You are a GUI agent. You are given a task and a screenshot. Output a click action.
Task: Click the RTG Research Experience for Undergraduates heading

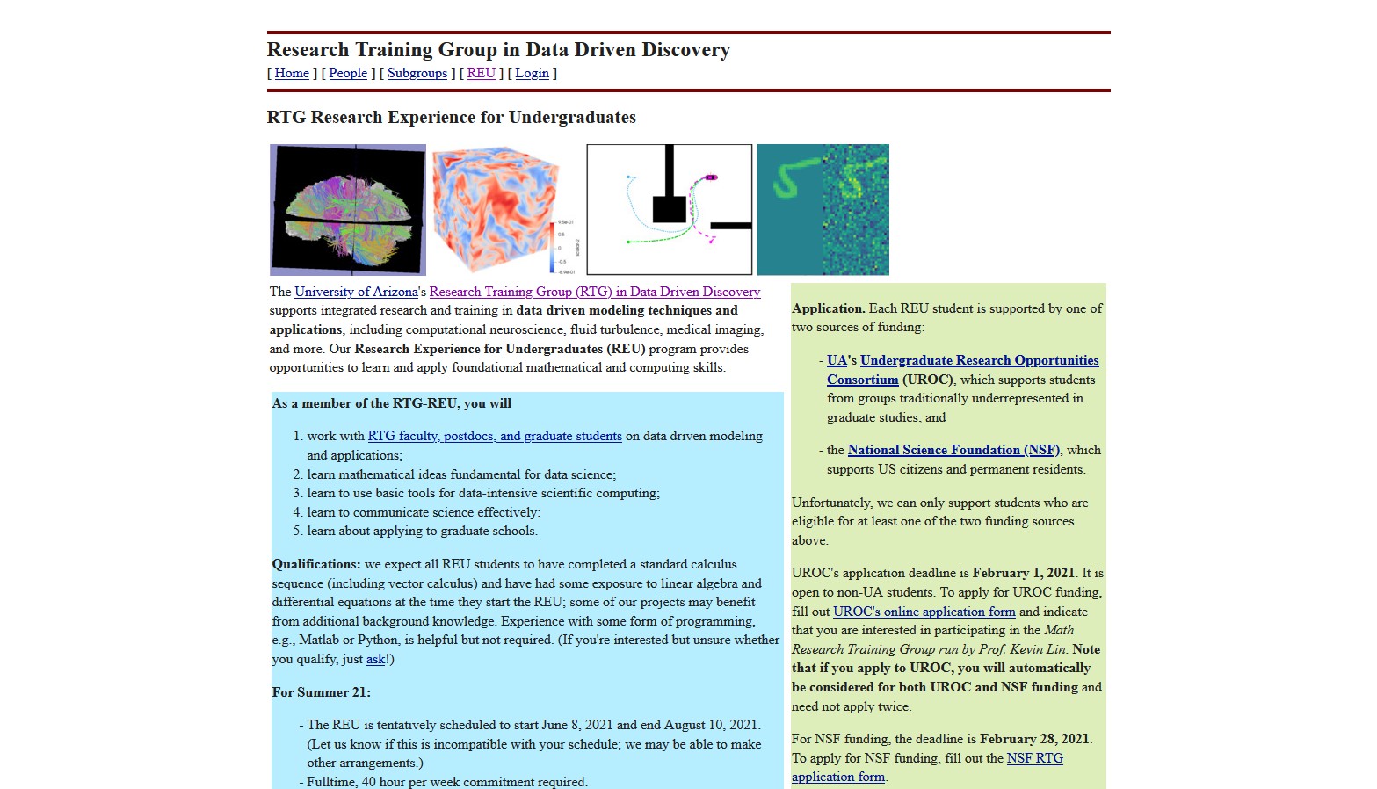point(452,118)
